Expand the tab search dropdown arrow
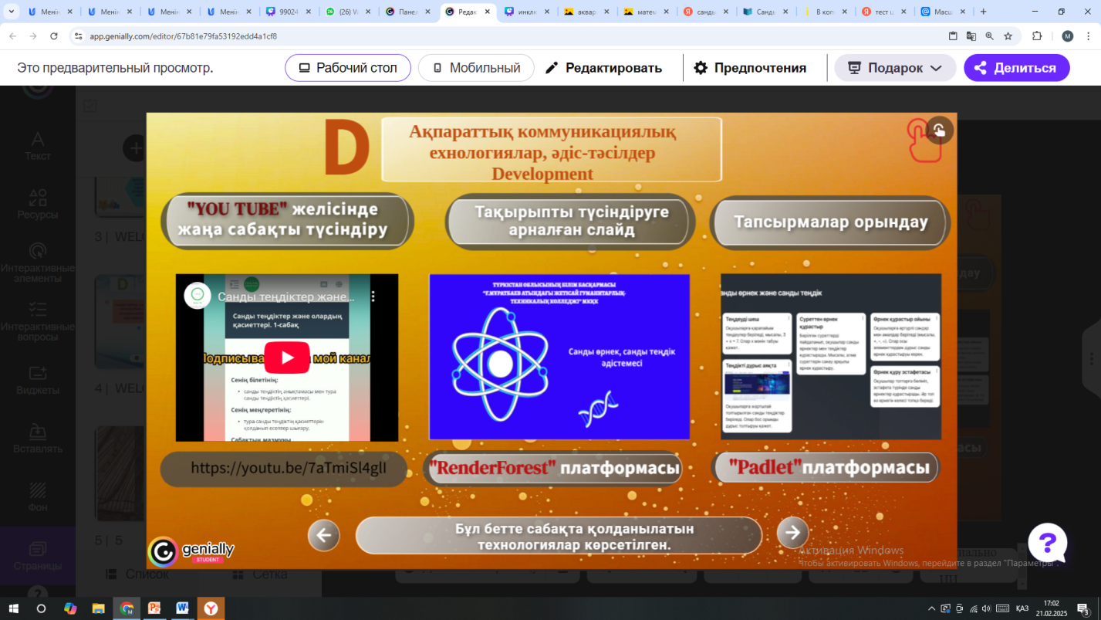 [x=11, y=12]
